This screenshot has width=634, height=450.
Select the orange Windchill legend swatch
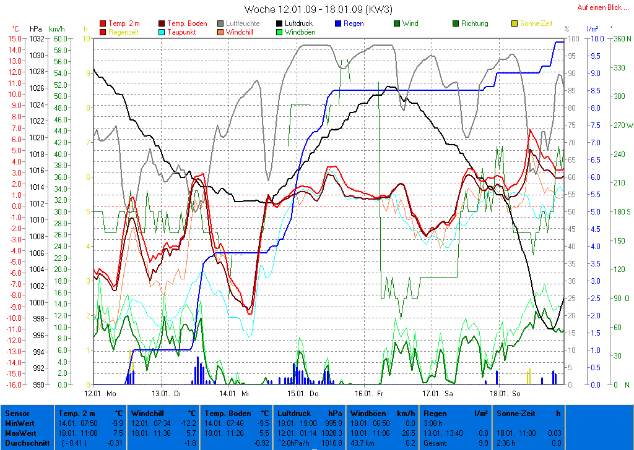click(221, 32)
